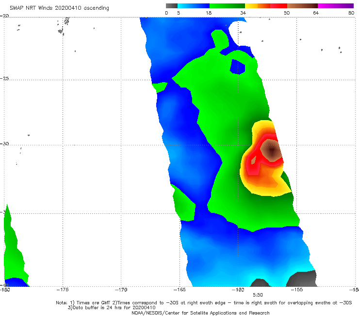Screen dimensions: 359x316
Task: Select the blue segment of the wind color bar
Action: point(194,6)
